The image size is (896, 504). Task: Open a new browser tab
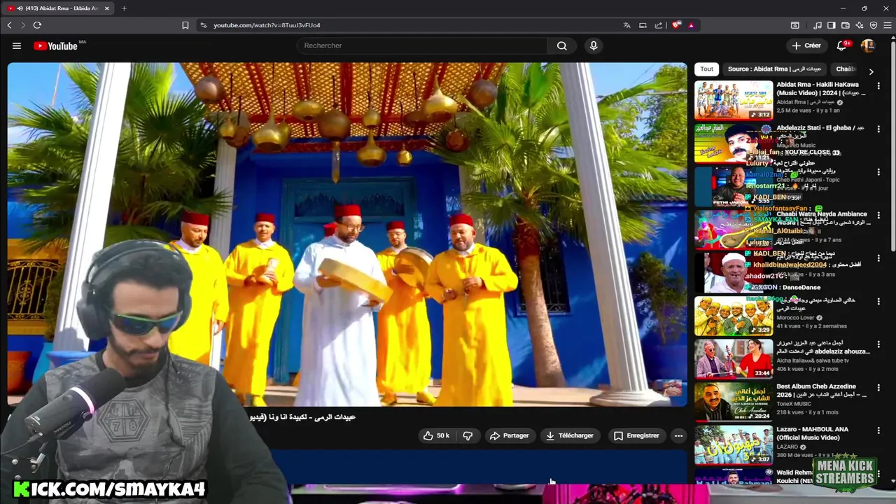click(x=124, y=8)
